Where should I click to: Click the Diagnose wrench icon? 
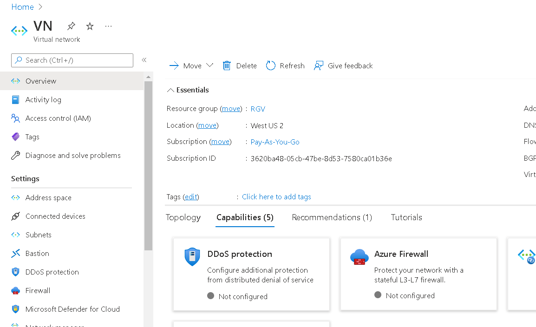tap(15, 156)
